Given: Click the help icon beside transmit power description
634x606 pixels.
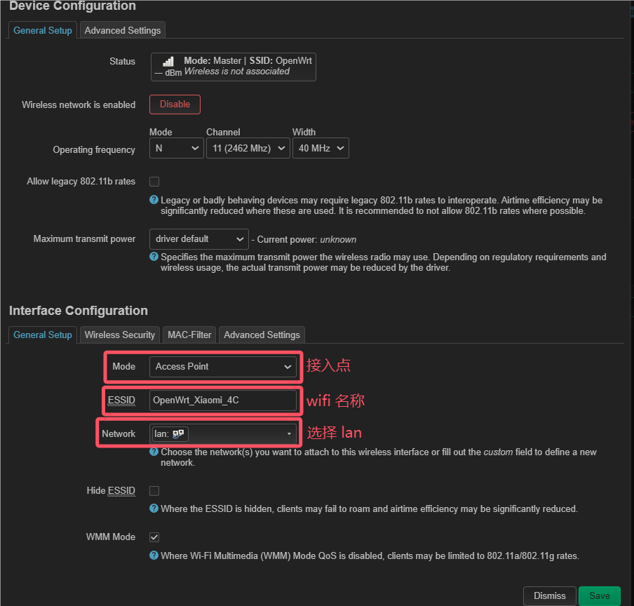Looking at the screenshot, I should tap(154, 257).
